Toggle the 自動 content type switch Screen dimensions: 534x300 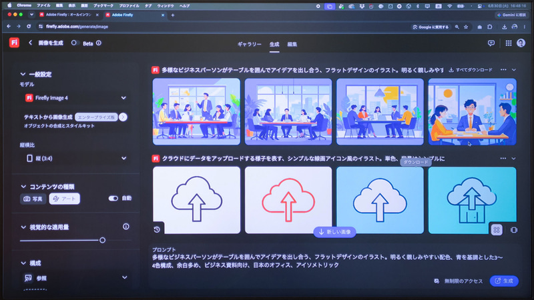113,198
